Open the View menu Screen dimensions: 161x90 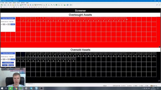pos(6,3)
